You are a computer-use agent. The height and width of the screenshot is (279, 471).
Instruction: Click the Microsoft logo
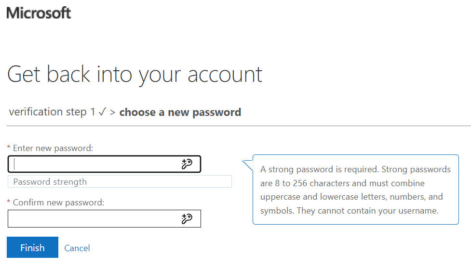tap(39, 13)
